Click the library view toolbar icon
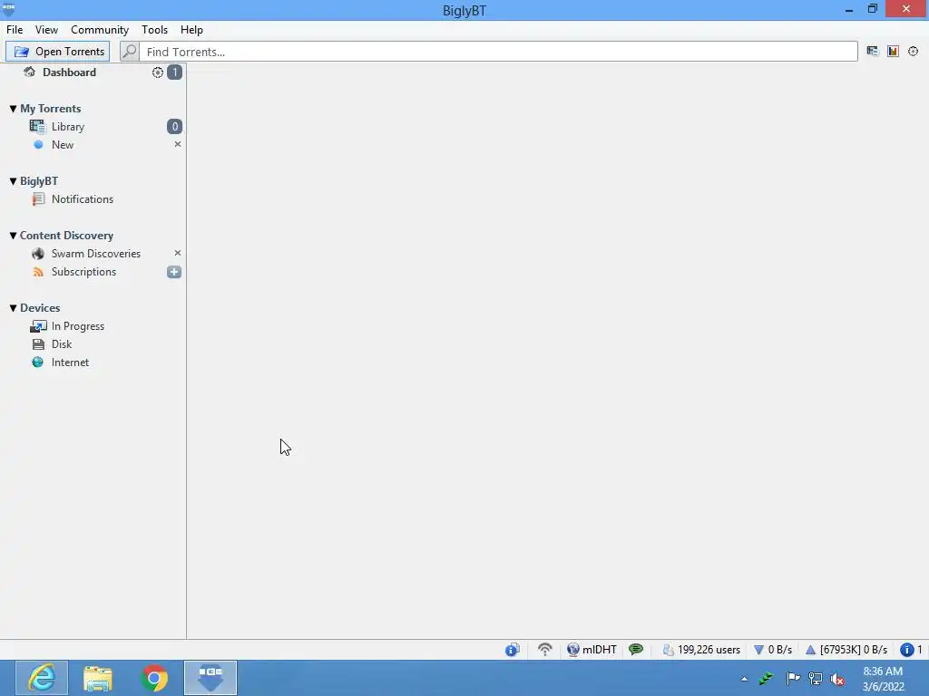Viewport: 929px width, 696px height. point(872,52)
